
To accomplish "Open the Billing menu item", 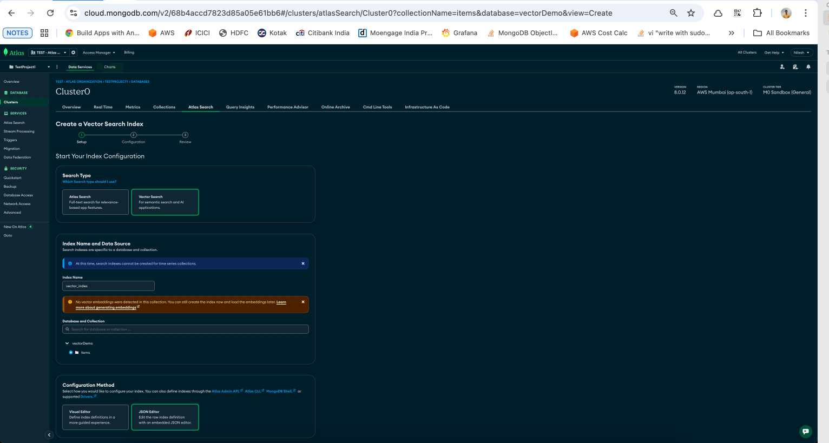I will (x=129, y=52).
